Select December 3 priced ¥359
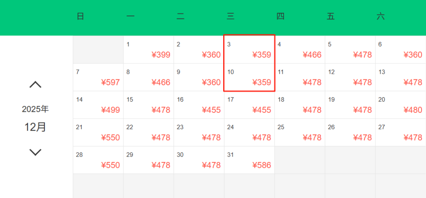Viewport: 426px width, 198px height. (249, 50)
